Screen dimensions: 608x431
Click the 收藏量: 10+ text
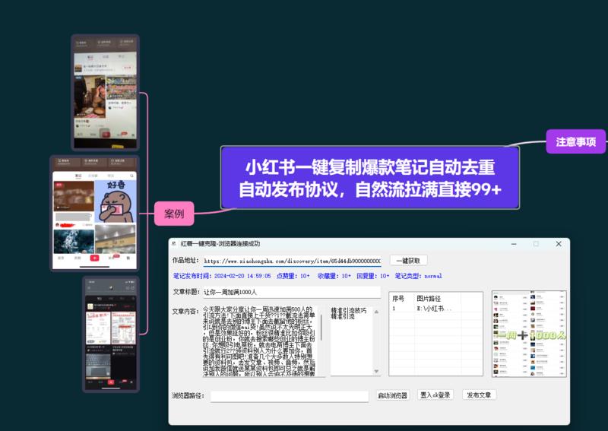click(334, 276)
